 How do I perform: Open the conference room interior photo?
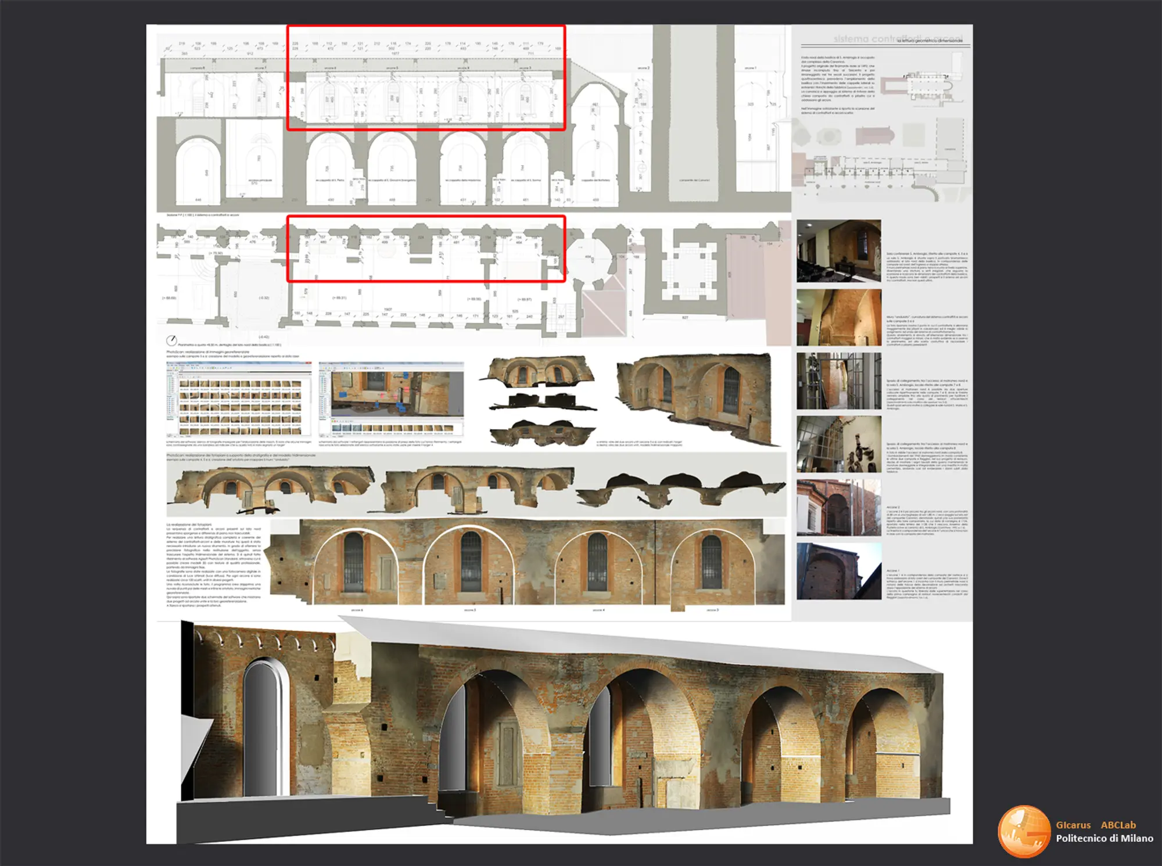(838, 250)
